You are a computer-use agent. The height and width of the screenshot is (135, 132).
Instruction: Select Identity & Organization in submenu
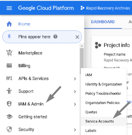tap(104, 84)
